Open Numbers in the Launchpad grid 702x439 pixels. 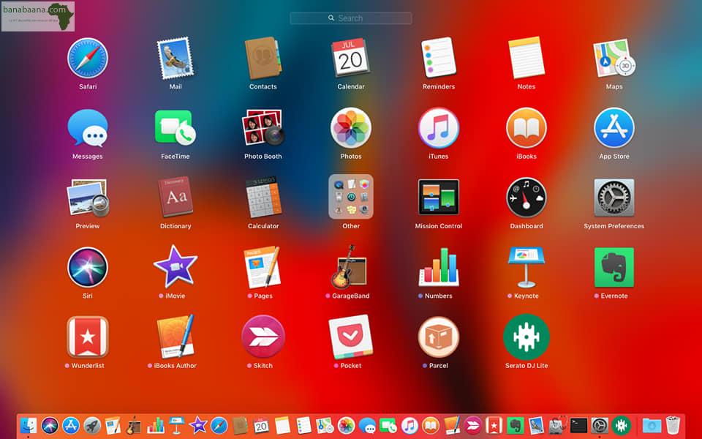coord(438,268)
